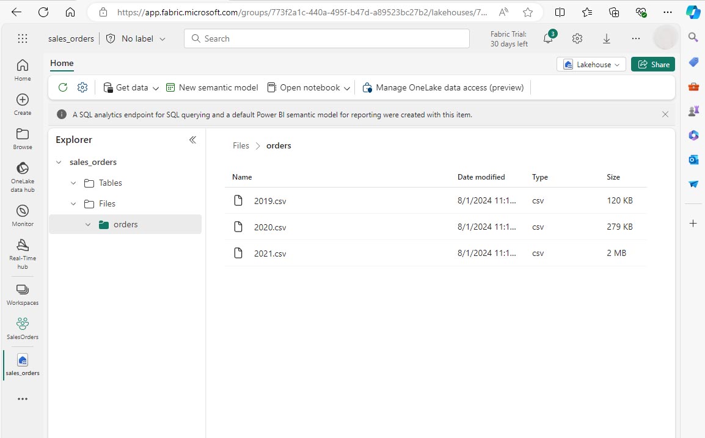Collapse the sales_orders tree node

point(59,162)
